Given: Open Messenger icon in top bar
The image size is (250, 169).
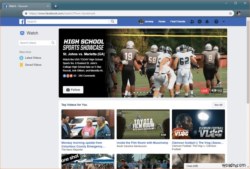Looking at the screenshot, I should (200, 22).
